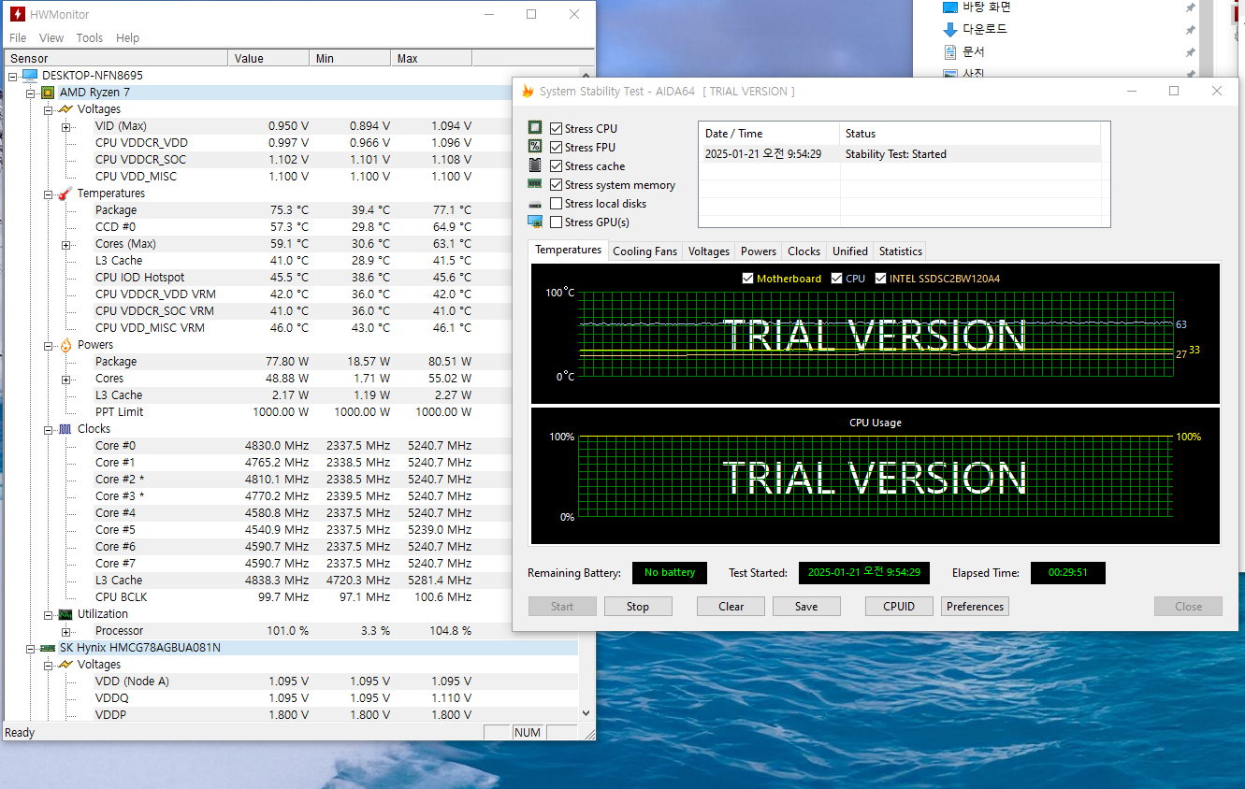The image size is (1245, 789).
Task: Collapse the Temperatures group
Action: click(x=49, y=194)
